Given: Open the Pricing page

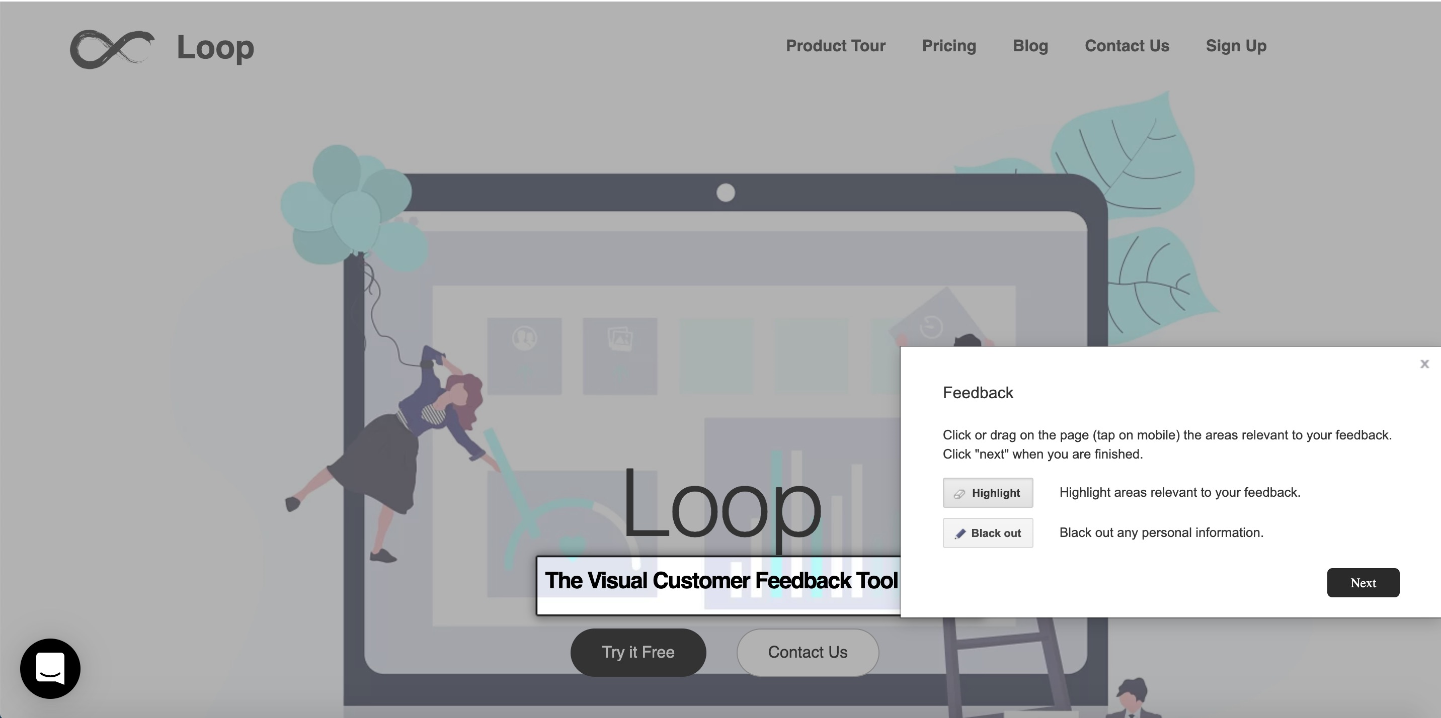Looking at the screenshot, I should pos(949,46).
